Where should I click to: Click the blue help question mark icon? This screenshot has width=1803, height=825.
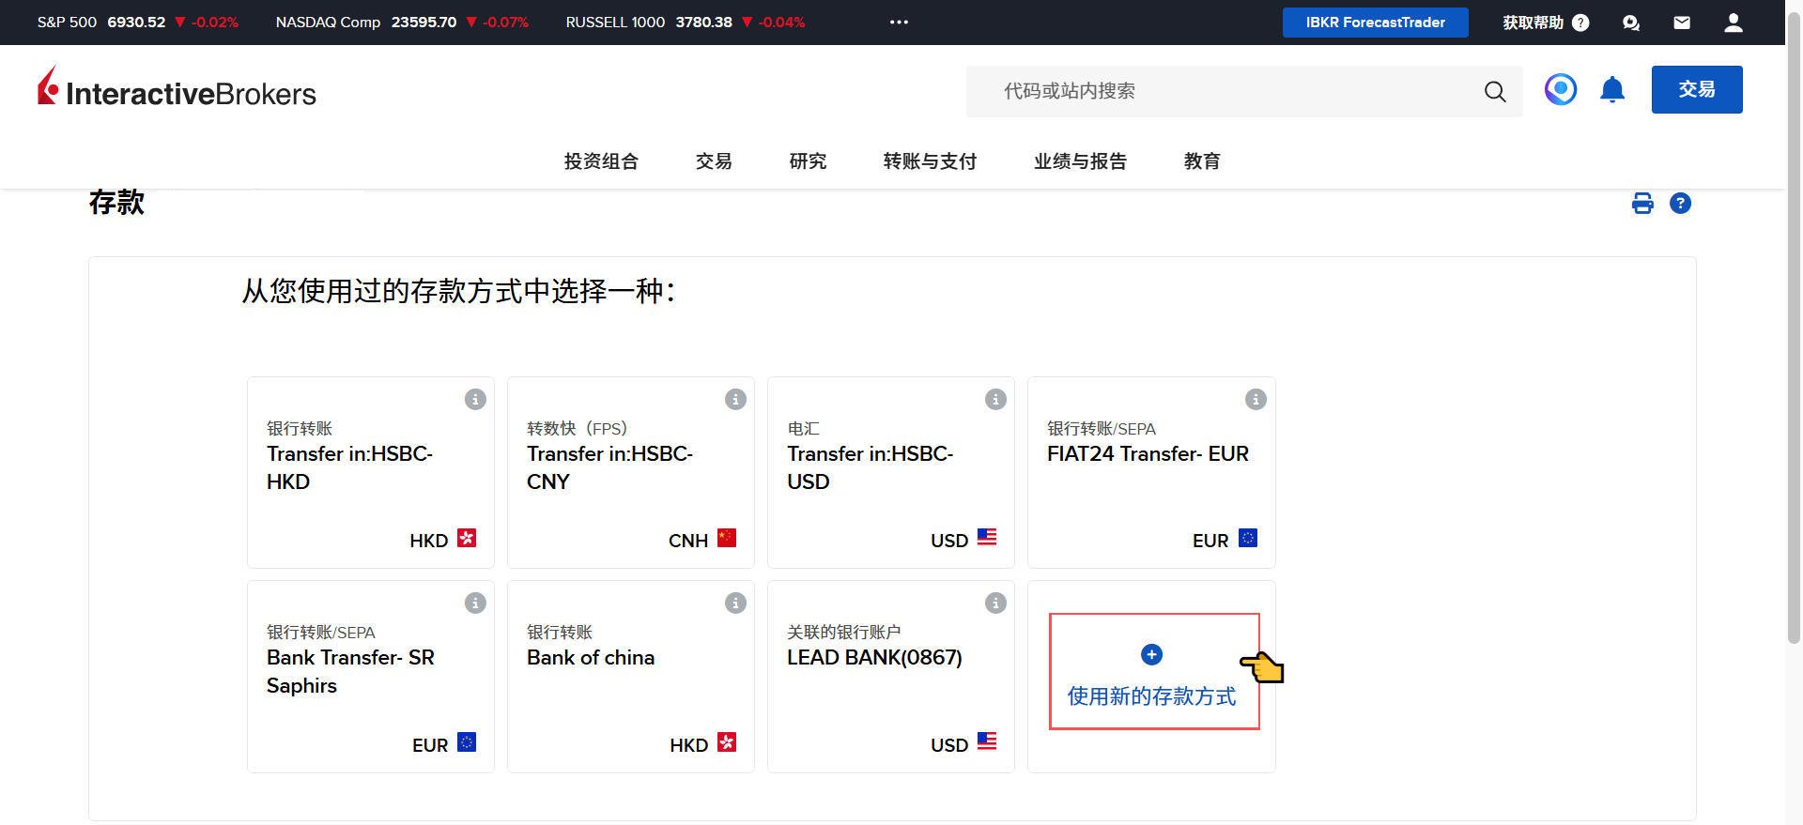click(x=1680, y=204)
